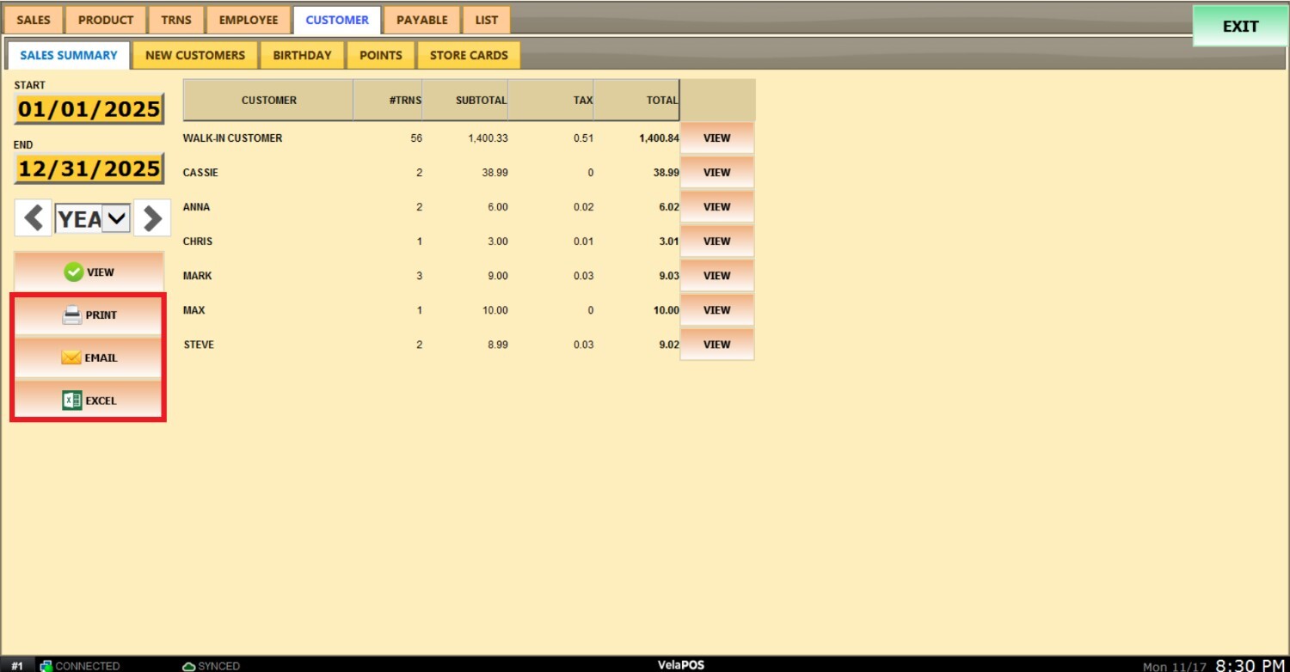Switch to the Store Cards sub-tab
Viewport: 1290px width, 672px height.
pos(469,55)
